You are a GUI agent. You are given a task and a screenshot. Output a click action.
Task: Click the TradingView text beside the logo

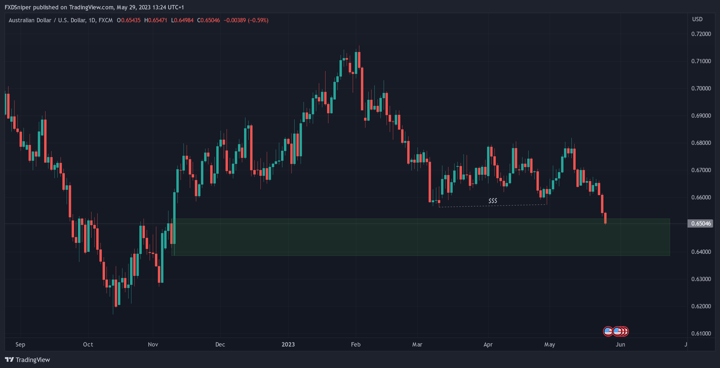pyautogui.click(x=33, y=360)
